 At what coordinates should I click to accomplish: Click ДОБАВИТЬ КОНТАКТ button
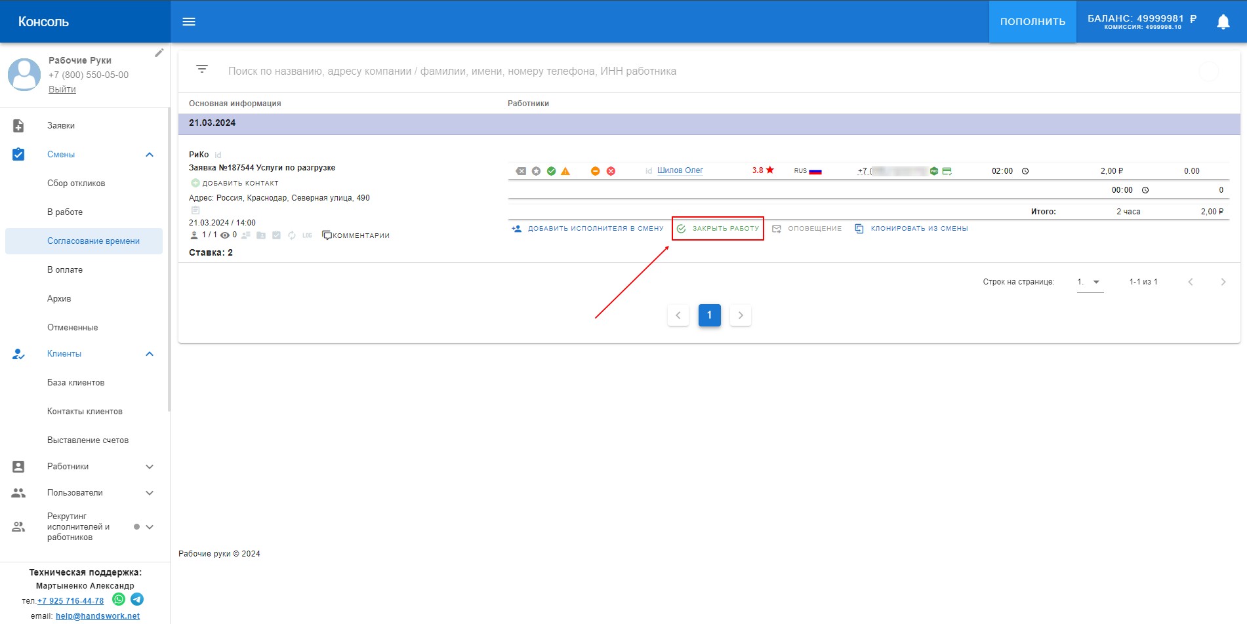(235, 183)
